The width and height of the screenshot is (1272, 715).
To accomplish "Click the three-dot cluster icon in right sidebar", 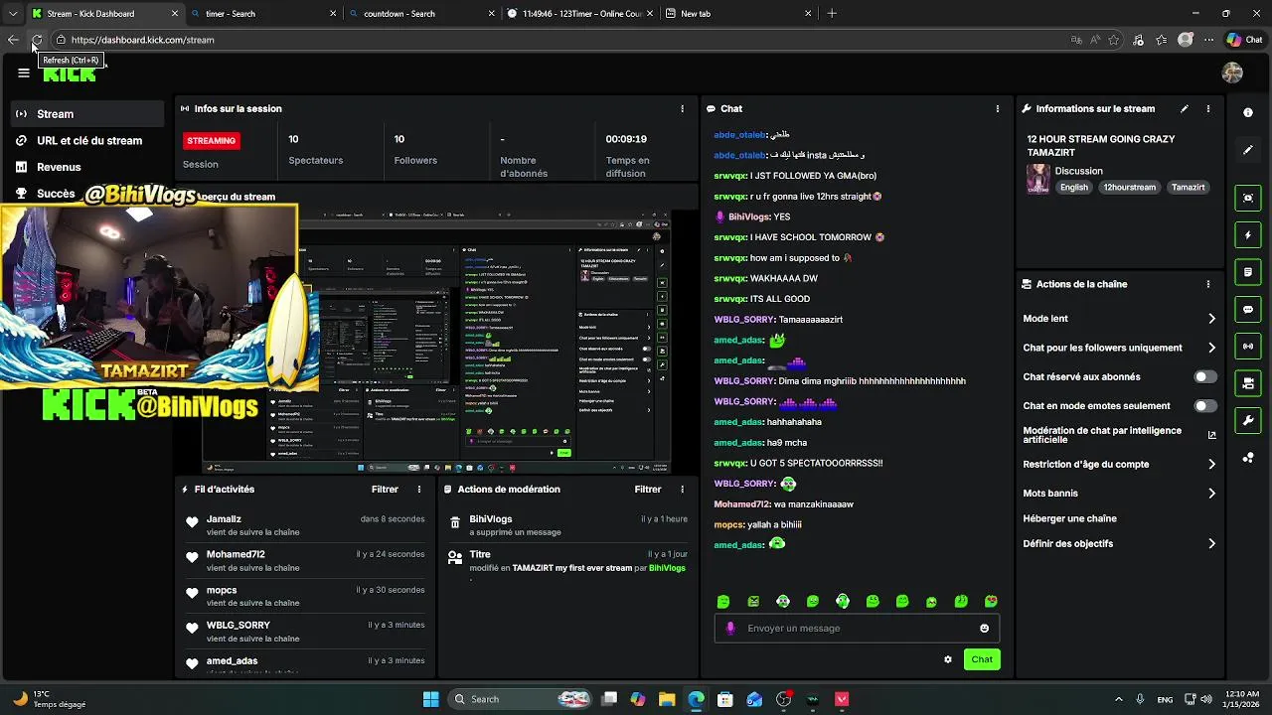I will [1248, 458].
